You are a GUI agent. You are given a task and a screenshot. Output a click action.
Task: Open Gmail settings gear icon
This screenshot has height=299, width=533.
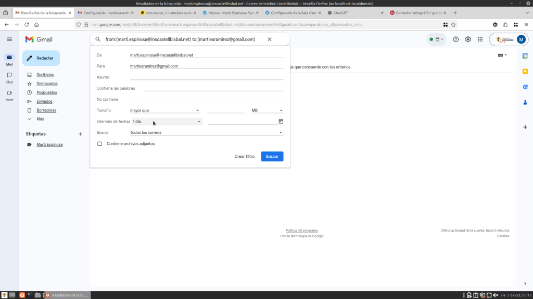pyautogui.click(x=468, y=39)
